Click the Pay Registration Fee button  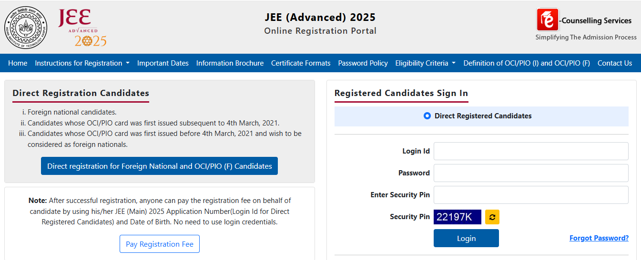[x=159, y=244]
